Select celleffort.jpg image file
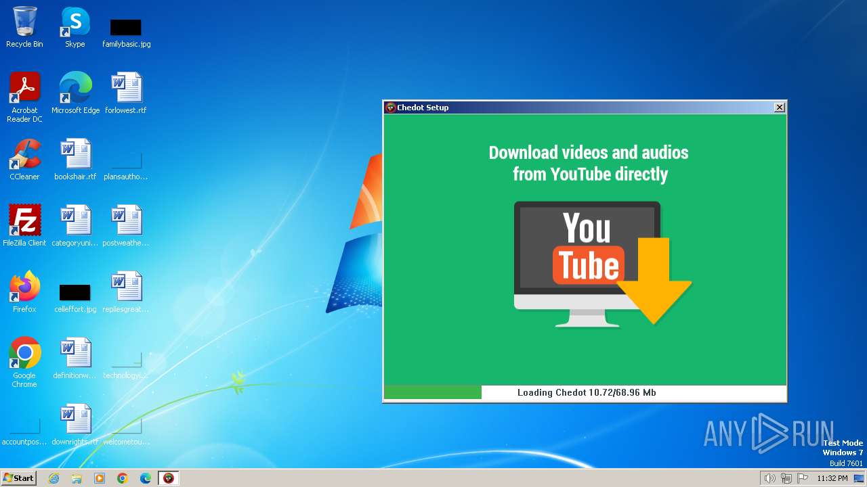 tap(75, 298)
